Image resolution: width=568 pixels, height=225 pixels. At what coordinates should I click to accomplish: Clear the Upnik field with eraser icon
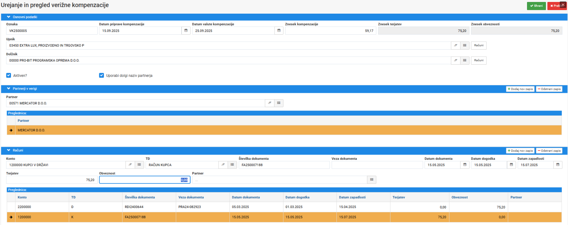coord(455,45)
